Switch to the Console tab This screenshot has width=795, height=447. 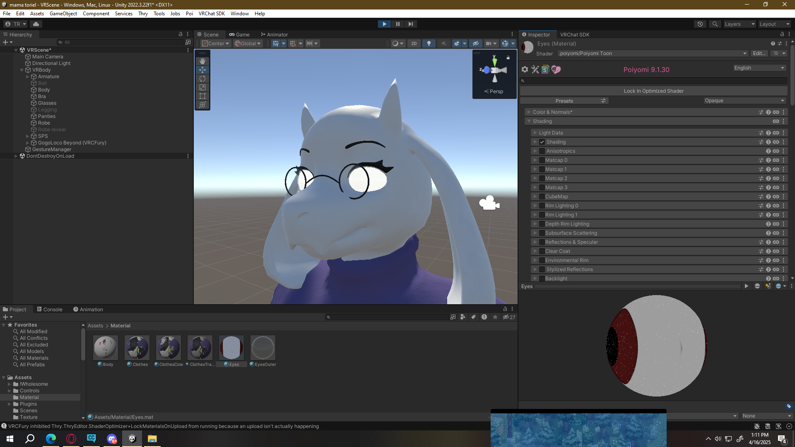[50, 310]
